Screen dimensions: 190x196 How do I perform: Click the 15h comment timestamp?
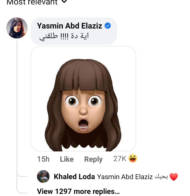(x=43, y=159)
